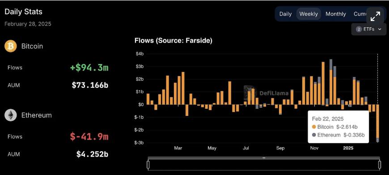This screenshot has width=389, height=175.
Task: Click the Ethereum label in Daily Stats
Action: 37,115
